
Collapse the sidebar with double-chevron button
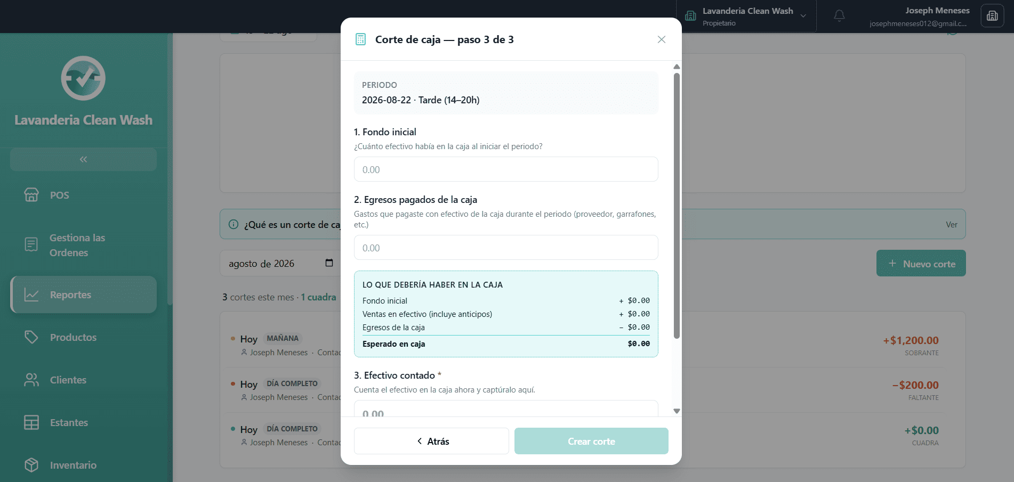pos(83,159)
